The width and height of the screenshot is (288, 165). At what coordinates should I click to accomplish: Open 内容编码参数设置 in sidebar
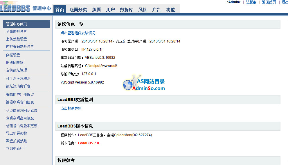pyautogui.click(x=20, y=47)
